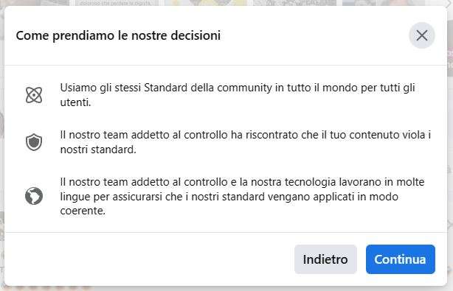The image size is (453, 291).
Task: Click the dimmed background below the dialog
Action: pyautogui.click(x=225, y=289)
